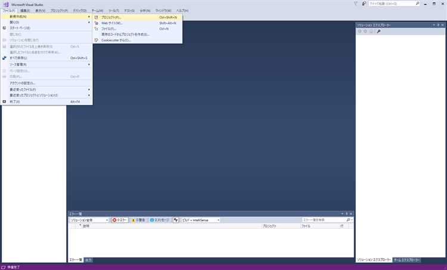The image size is (447, 270).
Task: Open the 編集(E) menu
Action: click(x=25, y=11)
